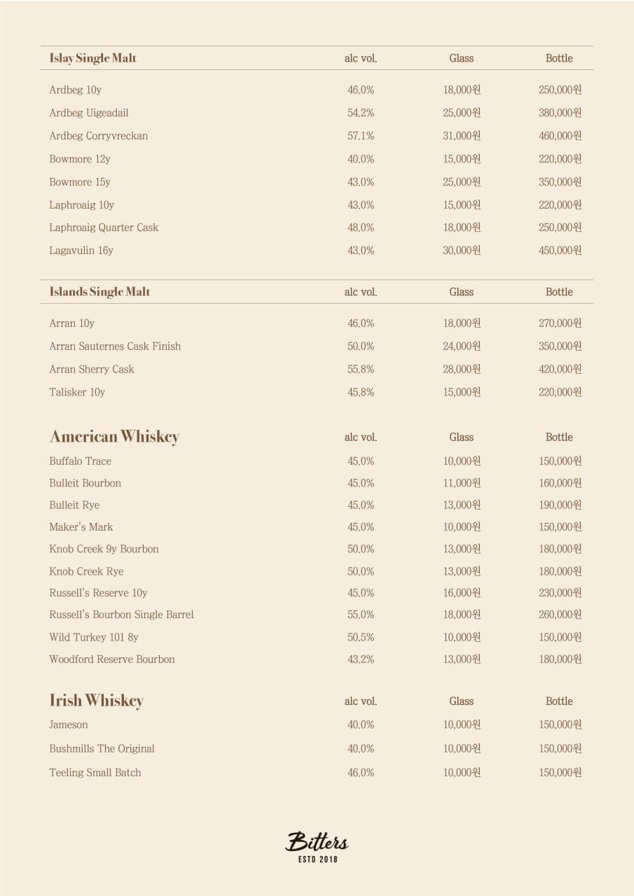Screen dimensions: 634x896
Task: Click Bottle column header in Irish Whiskey
Action: (x=558, y=701)
